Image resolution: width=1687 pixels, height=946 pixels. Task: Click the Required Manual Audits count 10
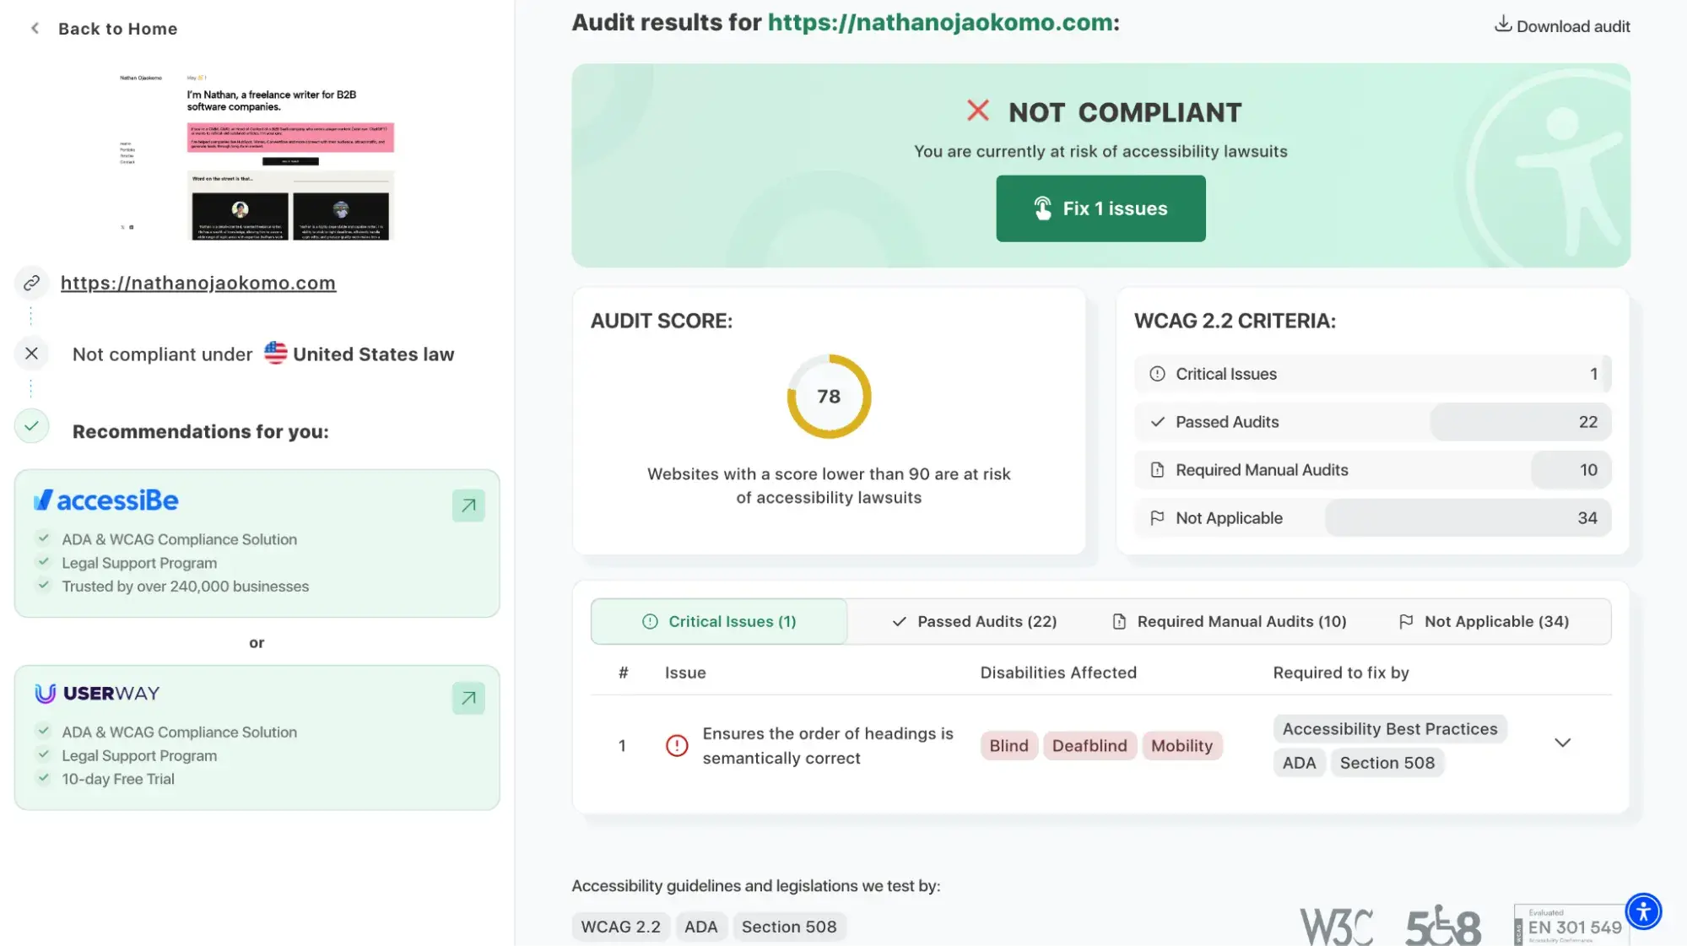point(1588,470)
